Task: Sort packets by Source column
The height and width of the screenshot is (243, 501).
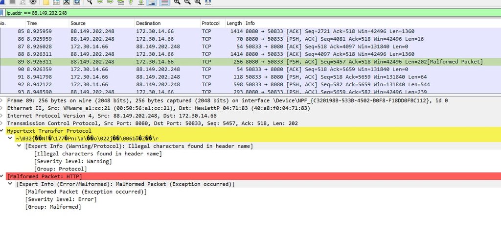Action: [102, 24]
